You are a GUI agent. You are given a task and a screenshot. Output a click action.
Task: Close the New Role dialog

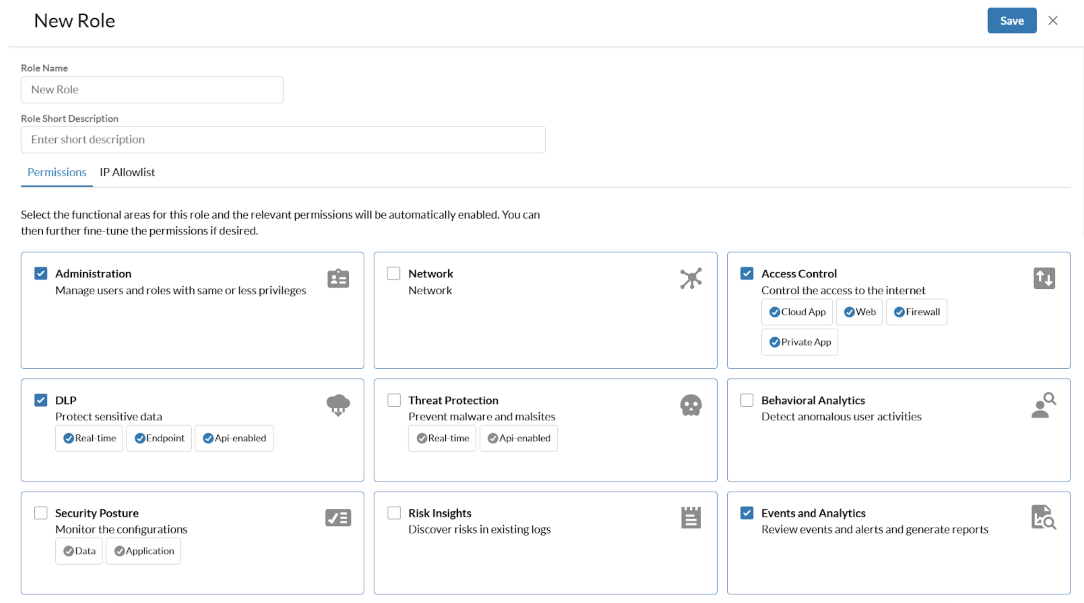coord(1053,20)
